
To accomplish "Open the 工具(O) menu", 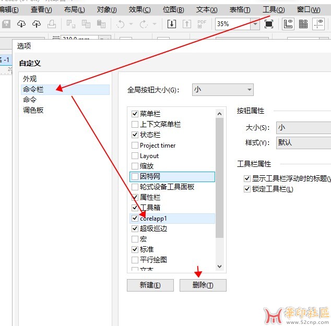I will [274, 9].
